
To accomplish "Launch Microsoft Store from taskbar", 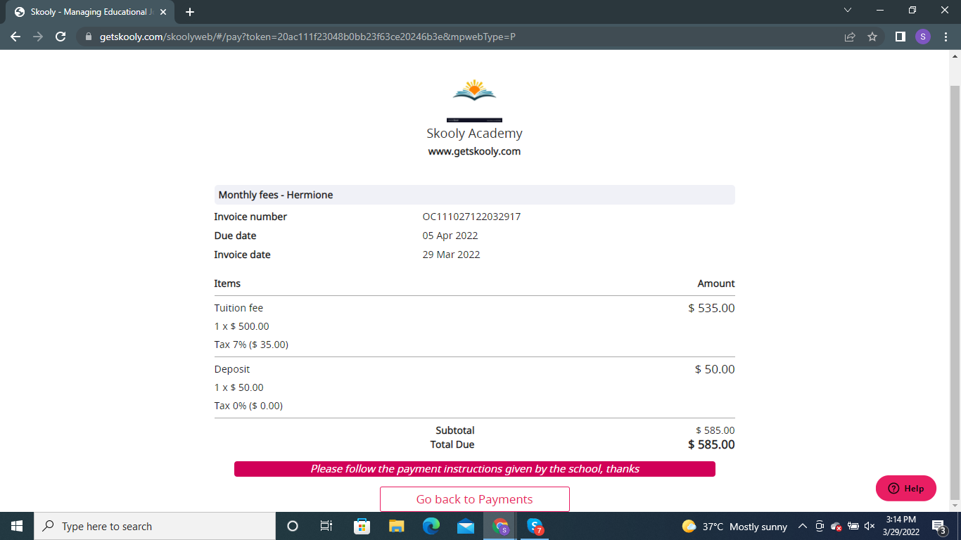I will (x=362, y=526).
